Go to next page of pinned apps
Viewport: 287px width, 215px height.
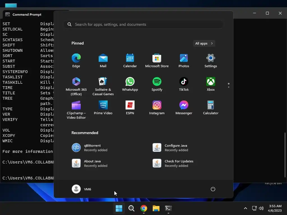click(x=229, y=87)
